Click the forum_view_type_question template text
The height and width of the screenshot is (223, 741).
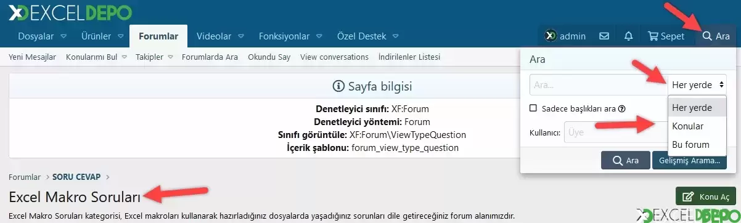405,148
